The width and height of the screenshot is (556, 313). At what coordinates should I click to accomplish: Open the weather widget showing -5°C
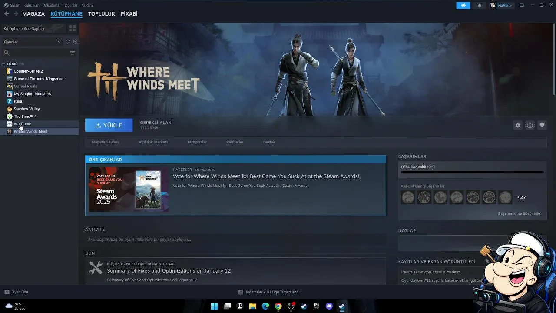15,306
